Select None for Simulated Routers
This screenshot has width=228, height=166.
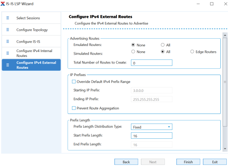coord(133,52)
